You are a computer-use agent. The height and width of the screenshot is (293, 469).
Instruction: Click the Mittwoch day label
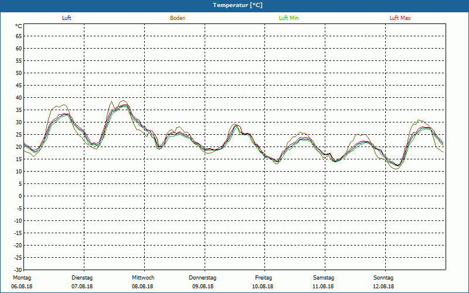point(143,278)
